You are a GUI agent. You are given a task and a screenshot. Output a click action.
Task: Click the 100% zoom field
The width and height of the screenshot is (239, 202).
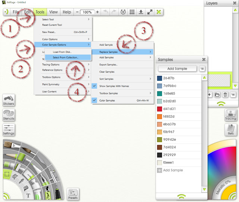[87, 12]
